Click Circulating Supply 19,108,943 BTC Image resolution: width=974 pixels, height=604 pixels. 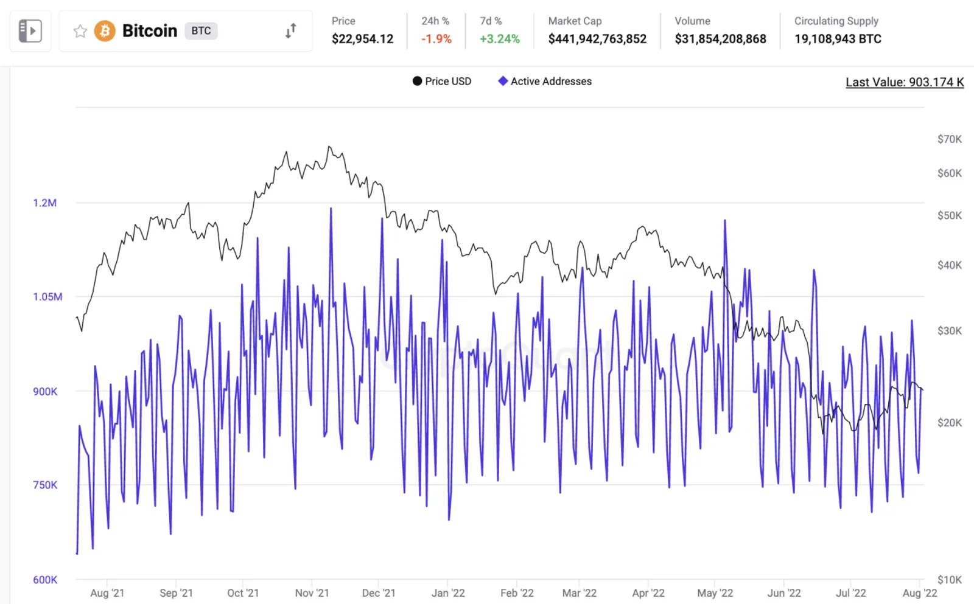pos(838,39)
